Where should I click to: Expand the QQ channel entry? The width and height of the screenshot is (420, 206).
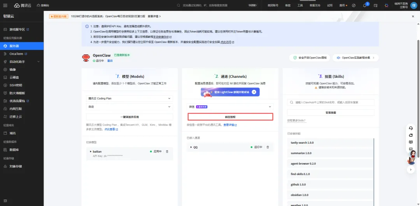(x=191, y=147)
